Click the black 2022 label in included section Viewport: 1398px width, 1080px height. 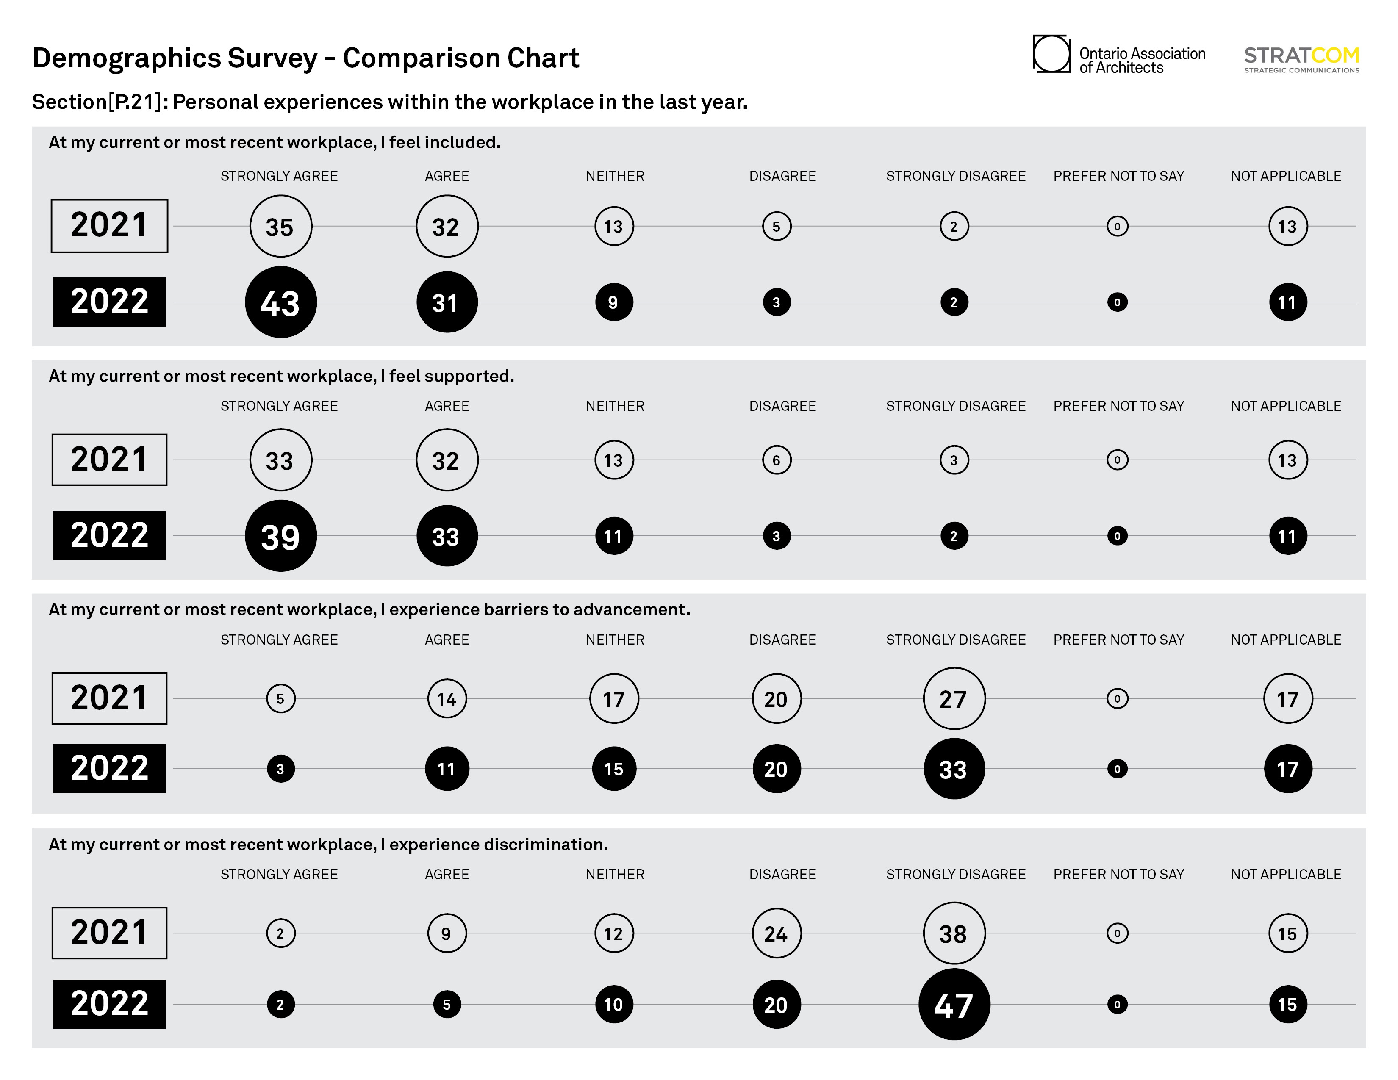pos(109,302)
